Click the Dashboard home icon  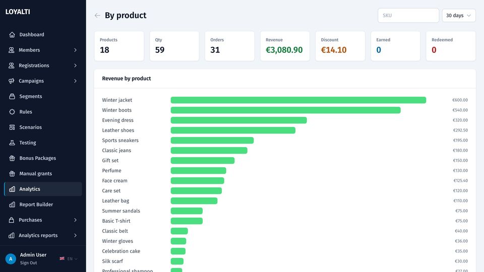(12, 35)
